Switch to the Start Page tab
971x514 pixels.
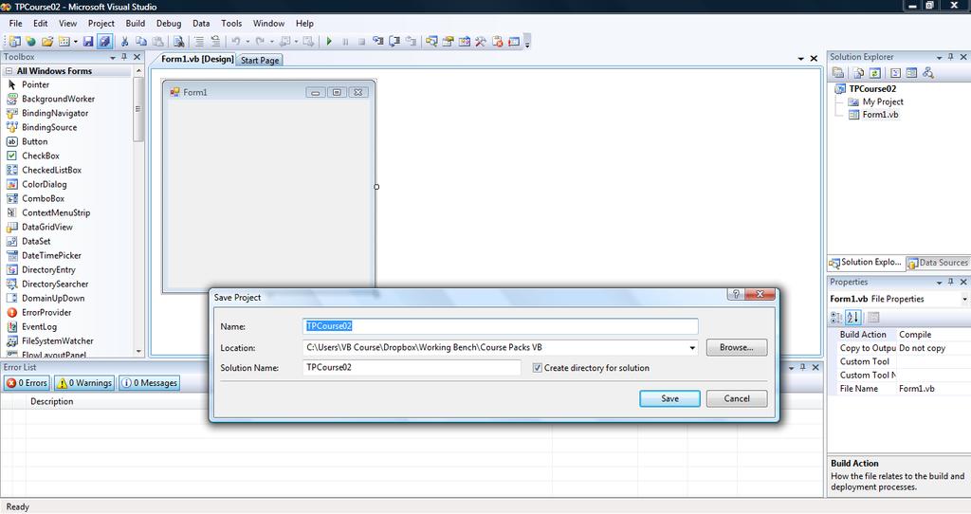point(260,60)
